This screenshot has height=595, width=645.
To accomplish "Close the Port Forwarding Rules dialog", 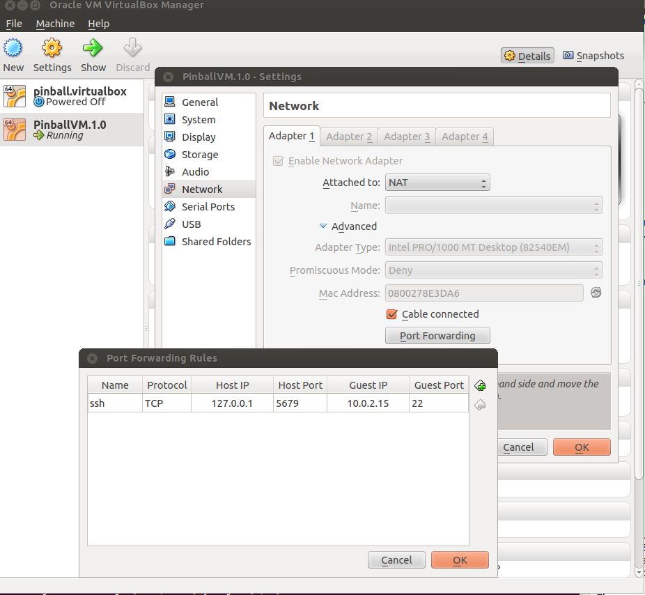I will click(x=93, y=358).
